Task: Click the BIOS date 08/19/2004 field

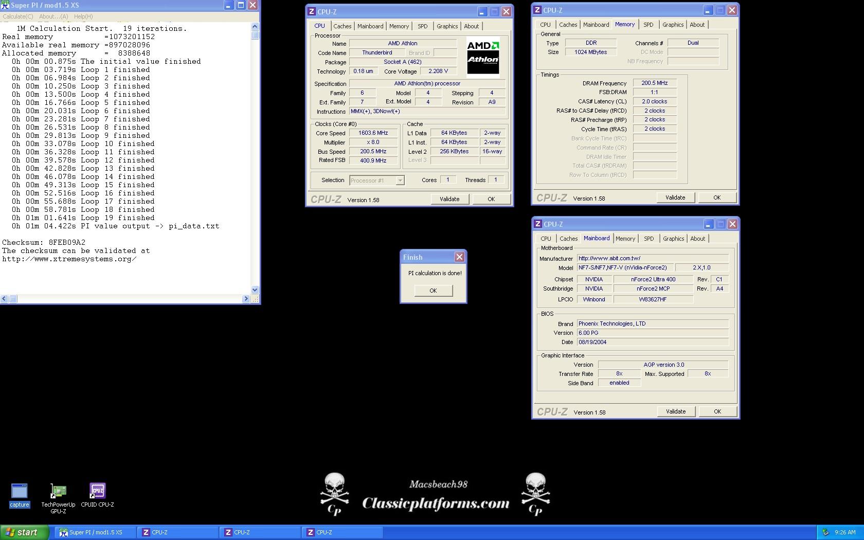Action: (653, 342)
